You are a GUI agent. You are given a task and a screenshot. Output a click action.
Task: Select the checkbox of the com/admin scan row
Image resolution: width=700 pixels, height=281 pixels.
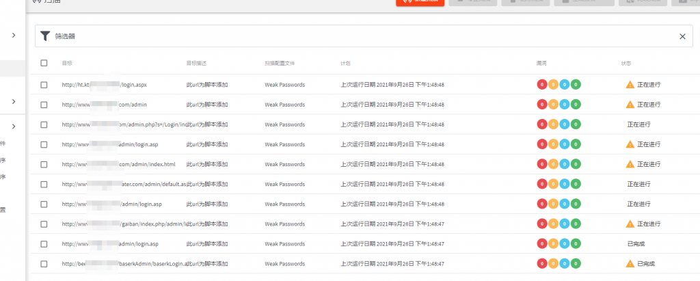pyautogui.click(x=44, y=105)
